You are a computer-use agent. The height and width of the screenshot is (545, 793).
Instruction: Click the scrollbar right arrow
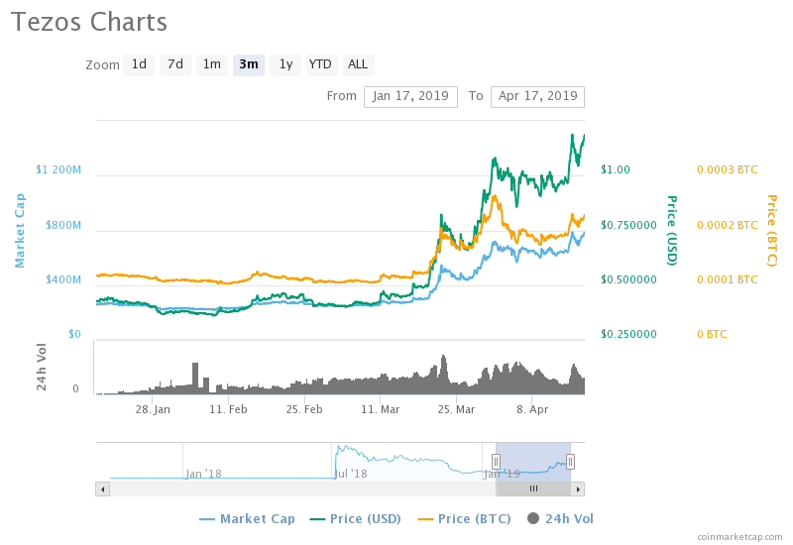[x=578, y=489]
